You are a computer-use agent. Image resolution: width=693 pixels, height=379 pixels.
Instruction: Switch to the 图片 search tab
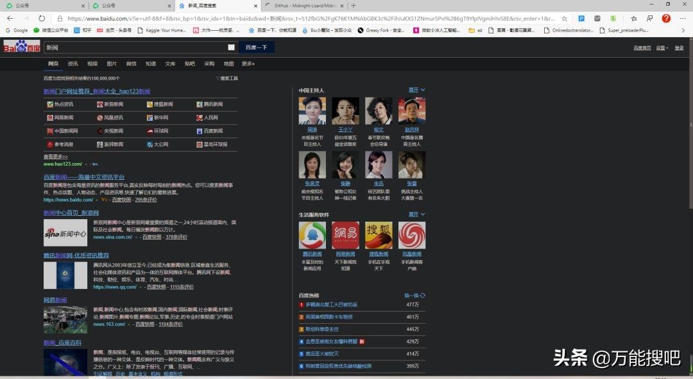pyautogui.click(x=112, y=64)
